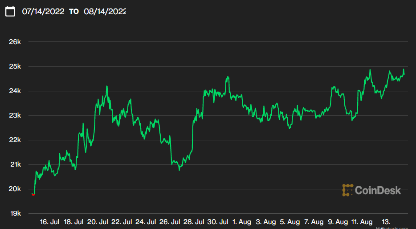This screenshot has width=416, height=229.
Task: Click the 18. Jul x-axis label
Action: click(x=73, y=222)
